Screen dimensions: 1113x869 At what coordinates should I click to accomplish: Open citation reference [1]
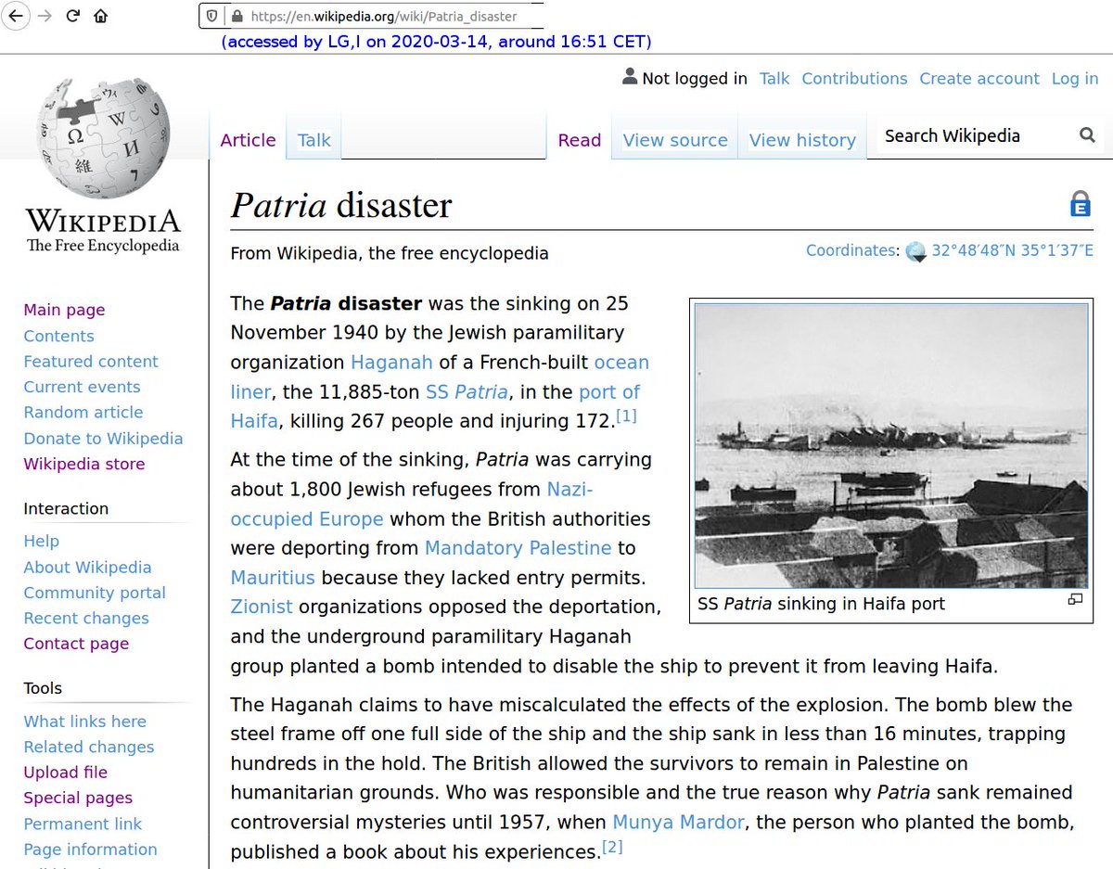pyautogui.click(x=626, y=415)
